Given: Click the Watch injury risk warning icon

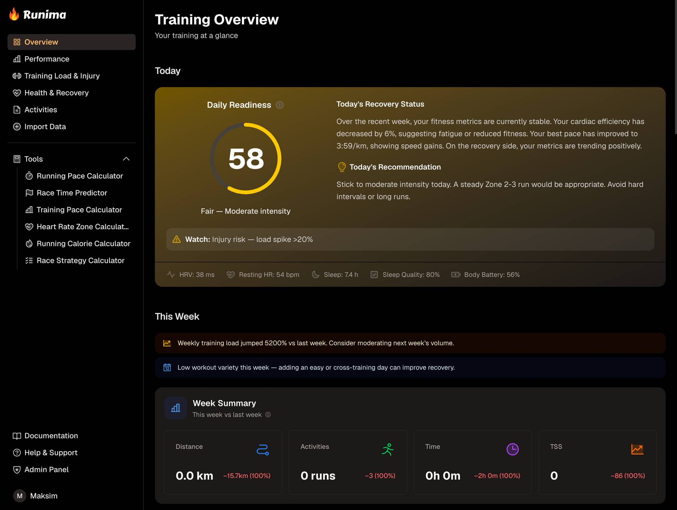Looking at the screenshot, I should click(x=177, y=239).
